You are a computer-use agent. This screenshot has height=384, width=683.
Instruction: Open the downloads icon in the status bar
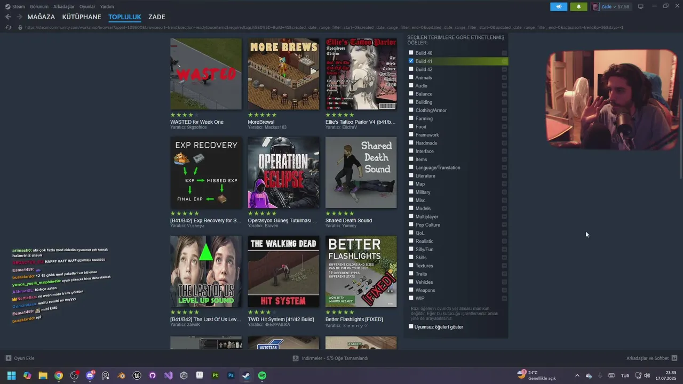(x=296, y=358)
